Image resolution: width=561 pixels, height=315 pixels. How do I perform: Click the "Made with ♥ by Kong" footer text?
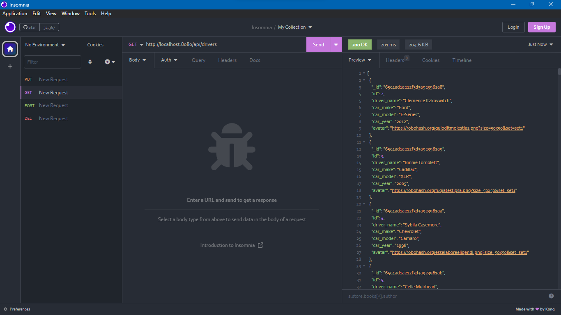535,309
